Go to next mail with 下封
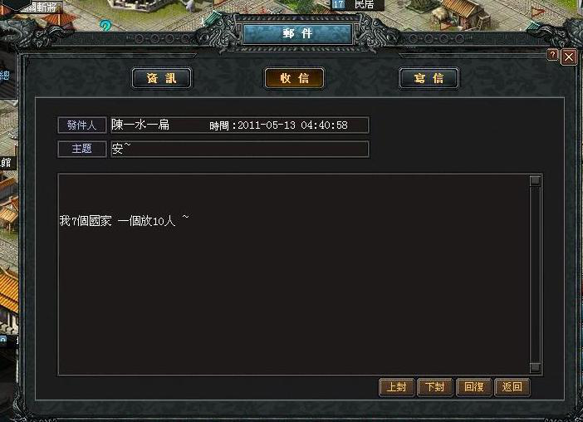 tap(435, 387)
